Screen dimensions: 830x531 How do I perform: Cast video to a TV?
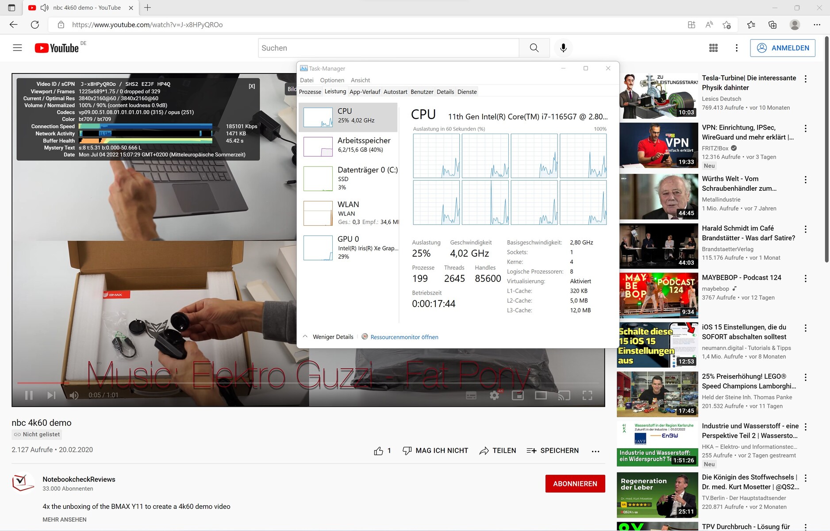(564, 395)
